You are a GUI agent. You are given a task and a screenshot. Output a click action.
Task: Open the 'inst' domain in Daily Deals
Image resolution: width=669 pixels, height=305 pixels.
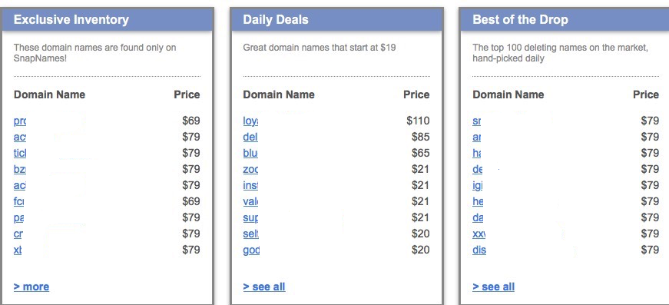[x=250, y=186]
